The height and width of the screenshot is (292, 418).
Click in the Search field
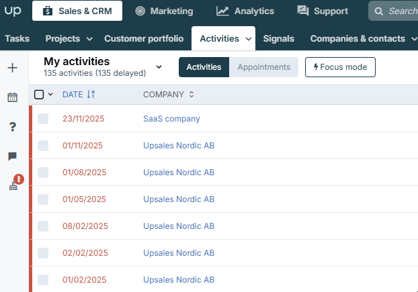click(x=393, y=11)
